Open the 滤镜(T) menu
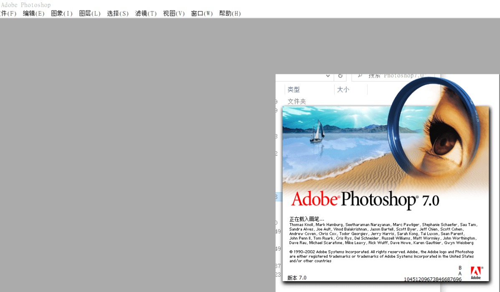Viewport: 500px width, 292px height. tap(146, 13)
